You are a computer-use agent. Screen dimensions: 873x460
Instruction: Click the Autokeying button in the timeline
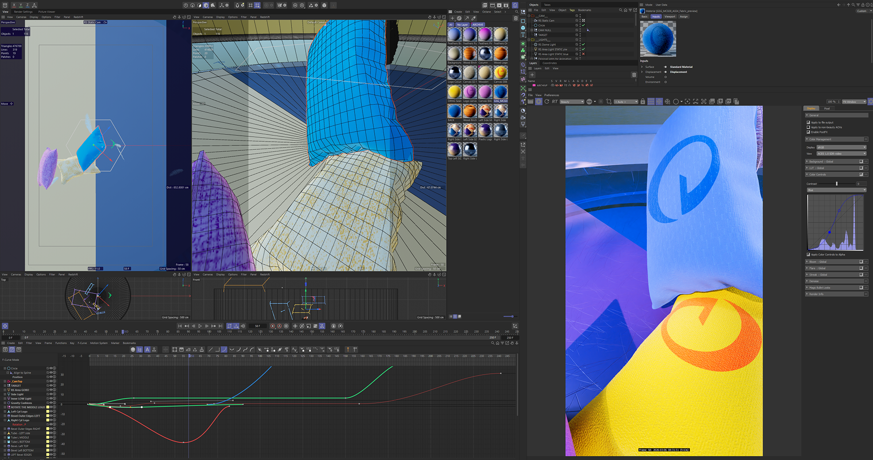[x=279, y=326]
